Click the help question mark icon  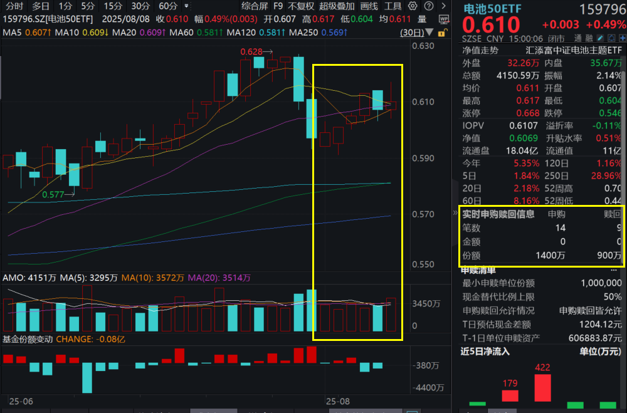[428, 6]
